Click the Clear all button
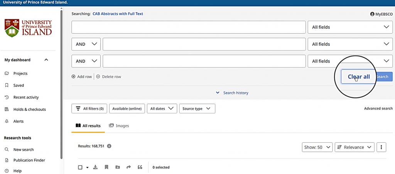This screenshot has width=395, height=174. [358, 77]
